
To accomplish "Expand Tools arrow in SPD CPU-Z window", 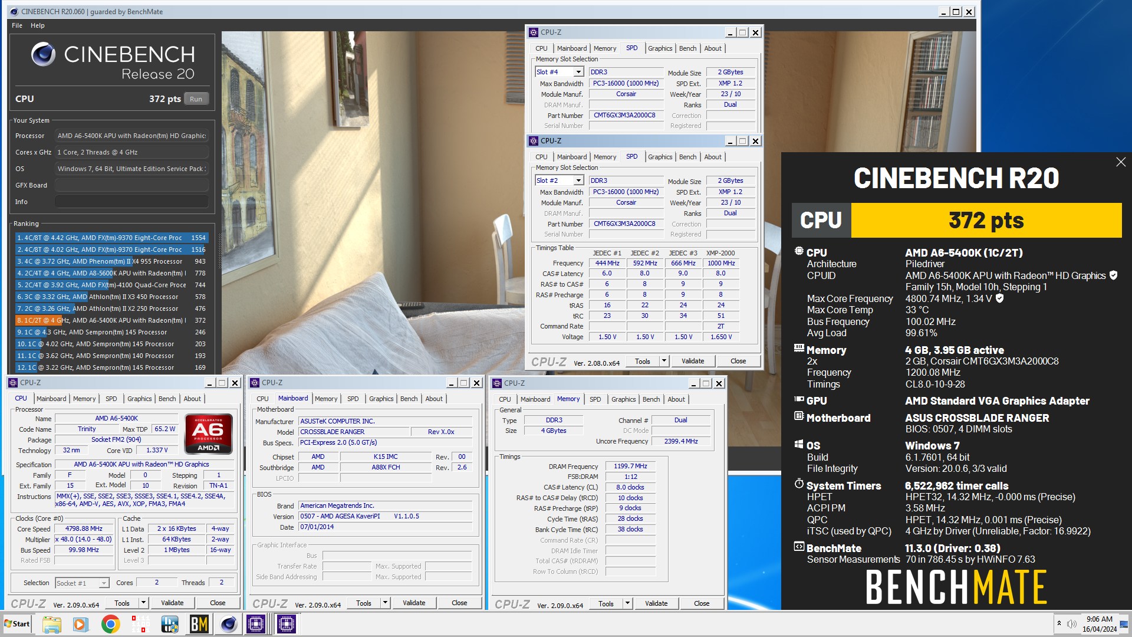I will [x=664, y=361].
